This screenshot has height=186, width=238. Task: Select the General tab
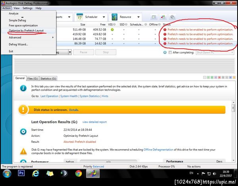[x=20, y=78]
